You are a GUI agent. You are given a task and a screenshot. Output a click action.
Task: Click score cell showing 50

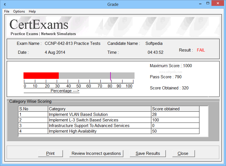coord(175,131)
